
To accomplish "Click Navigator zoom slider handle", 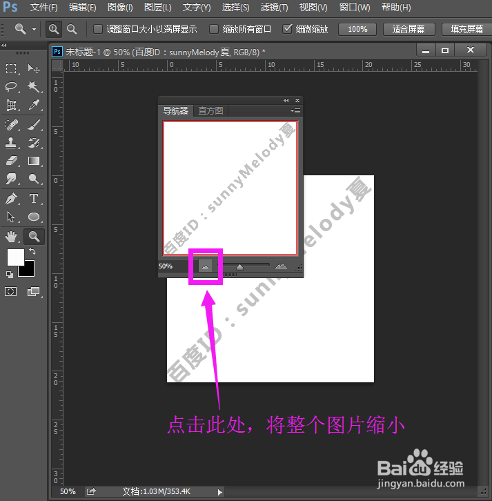I will (x=239, y=267).
